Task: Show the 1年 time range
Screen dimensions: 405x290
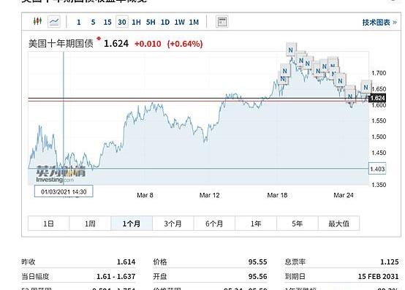Action: pyautogui.click(x=256, y=224)
